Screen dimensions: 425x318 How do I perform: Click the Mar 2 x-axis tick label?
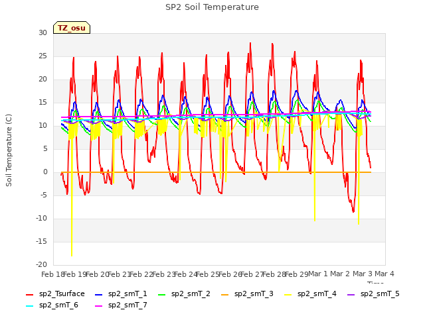340,274
